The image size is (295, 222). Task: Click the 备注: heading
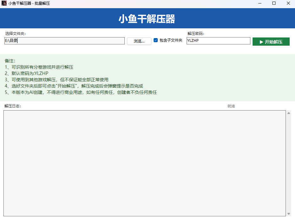click(x=10, y=61)
